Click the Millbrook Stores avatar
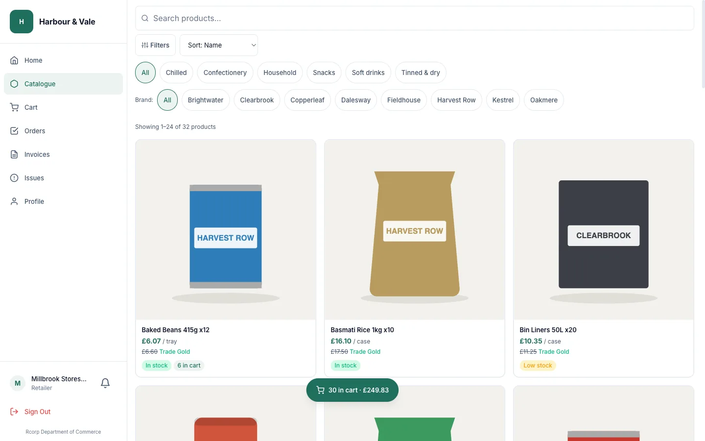705x441 pixels. [18, 383]
